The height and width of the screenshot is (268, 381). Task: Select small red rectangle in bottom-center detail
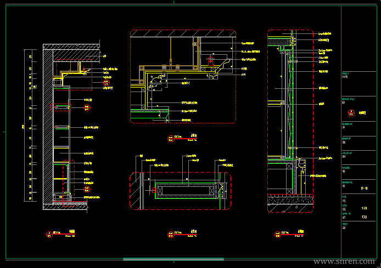point(154,190)
